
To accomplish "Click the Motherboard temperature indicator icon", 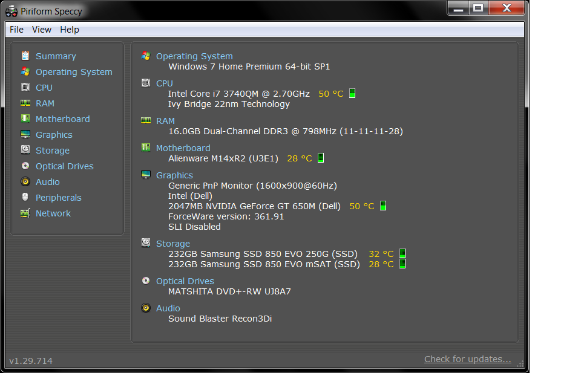I will [x=321, y=158].
